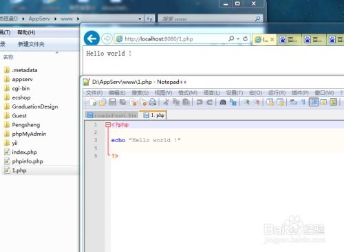This screenshot has height=252, width=344.
Task: Open 视图(V) menu in Notepad++
Action: click(x=163, y=93)
